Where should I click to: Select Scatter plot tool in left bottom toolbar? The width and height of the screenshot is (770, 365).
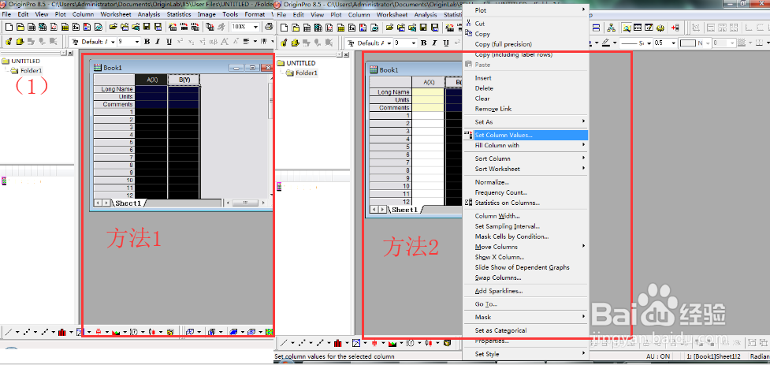tap(27, 332)
